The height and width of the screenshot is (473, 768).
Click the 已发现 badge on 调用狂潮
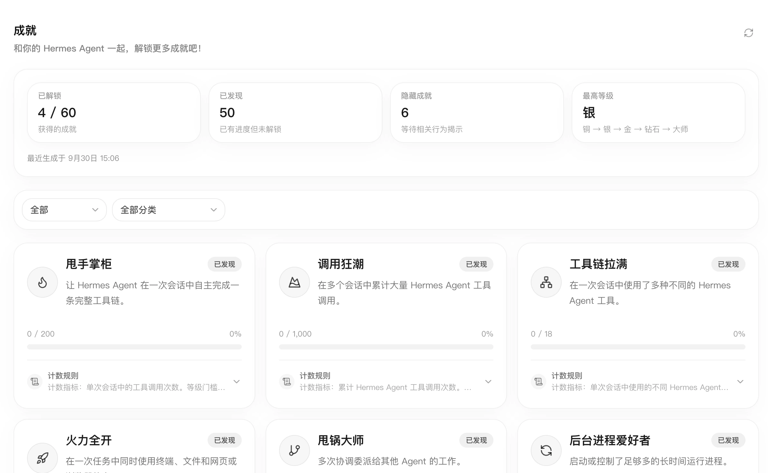point(476,264)
